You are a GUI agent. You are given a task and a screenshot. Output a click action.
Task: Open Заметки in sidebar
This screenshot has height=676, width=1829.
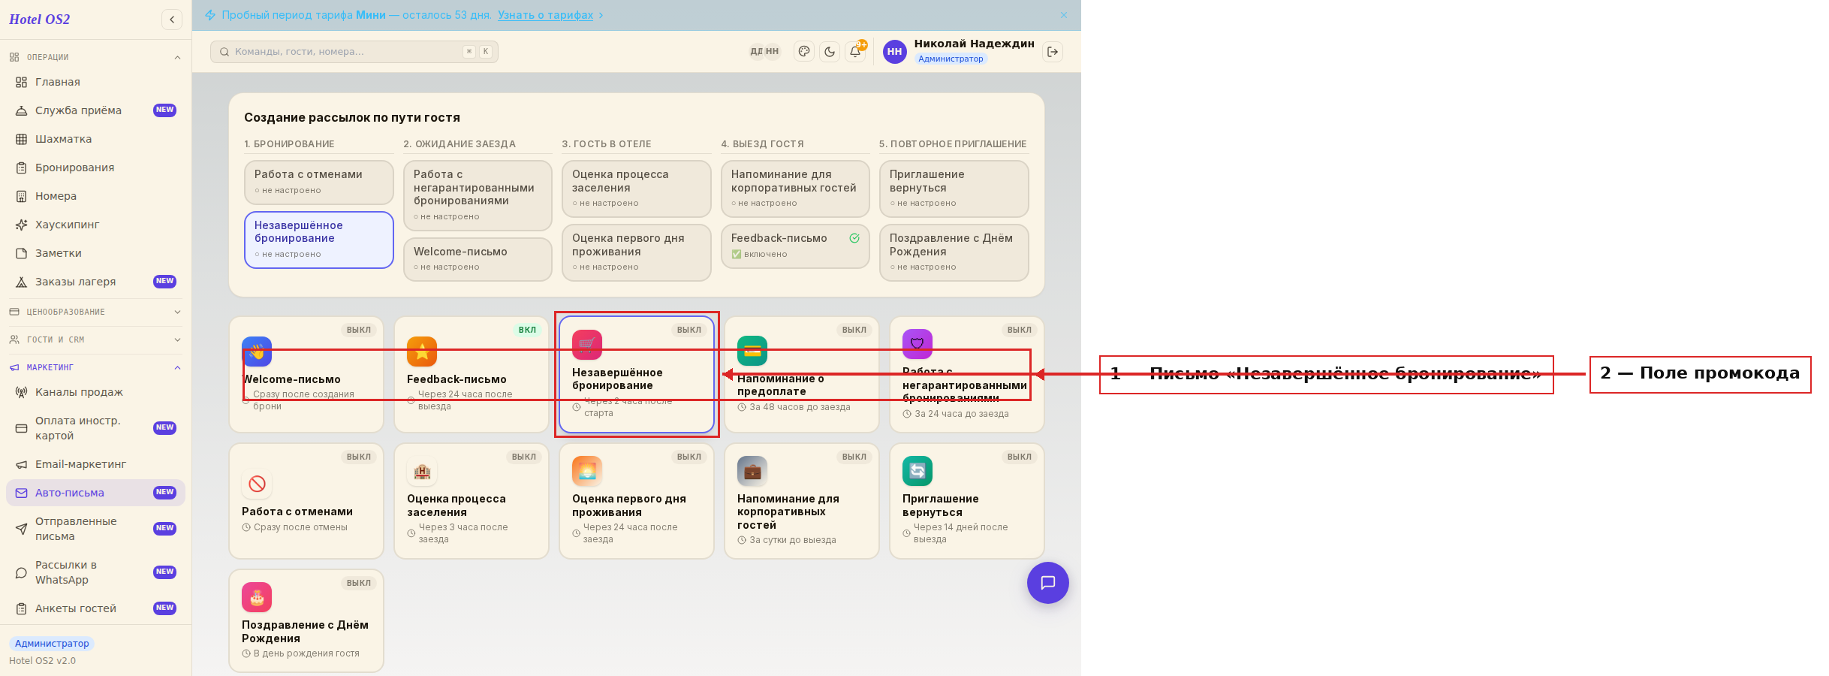point(95,253)
